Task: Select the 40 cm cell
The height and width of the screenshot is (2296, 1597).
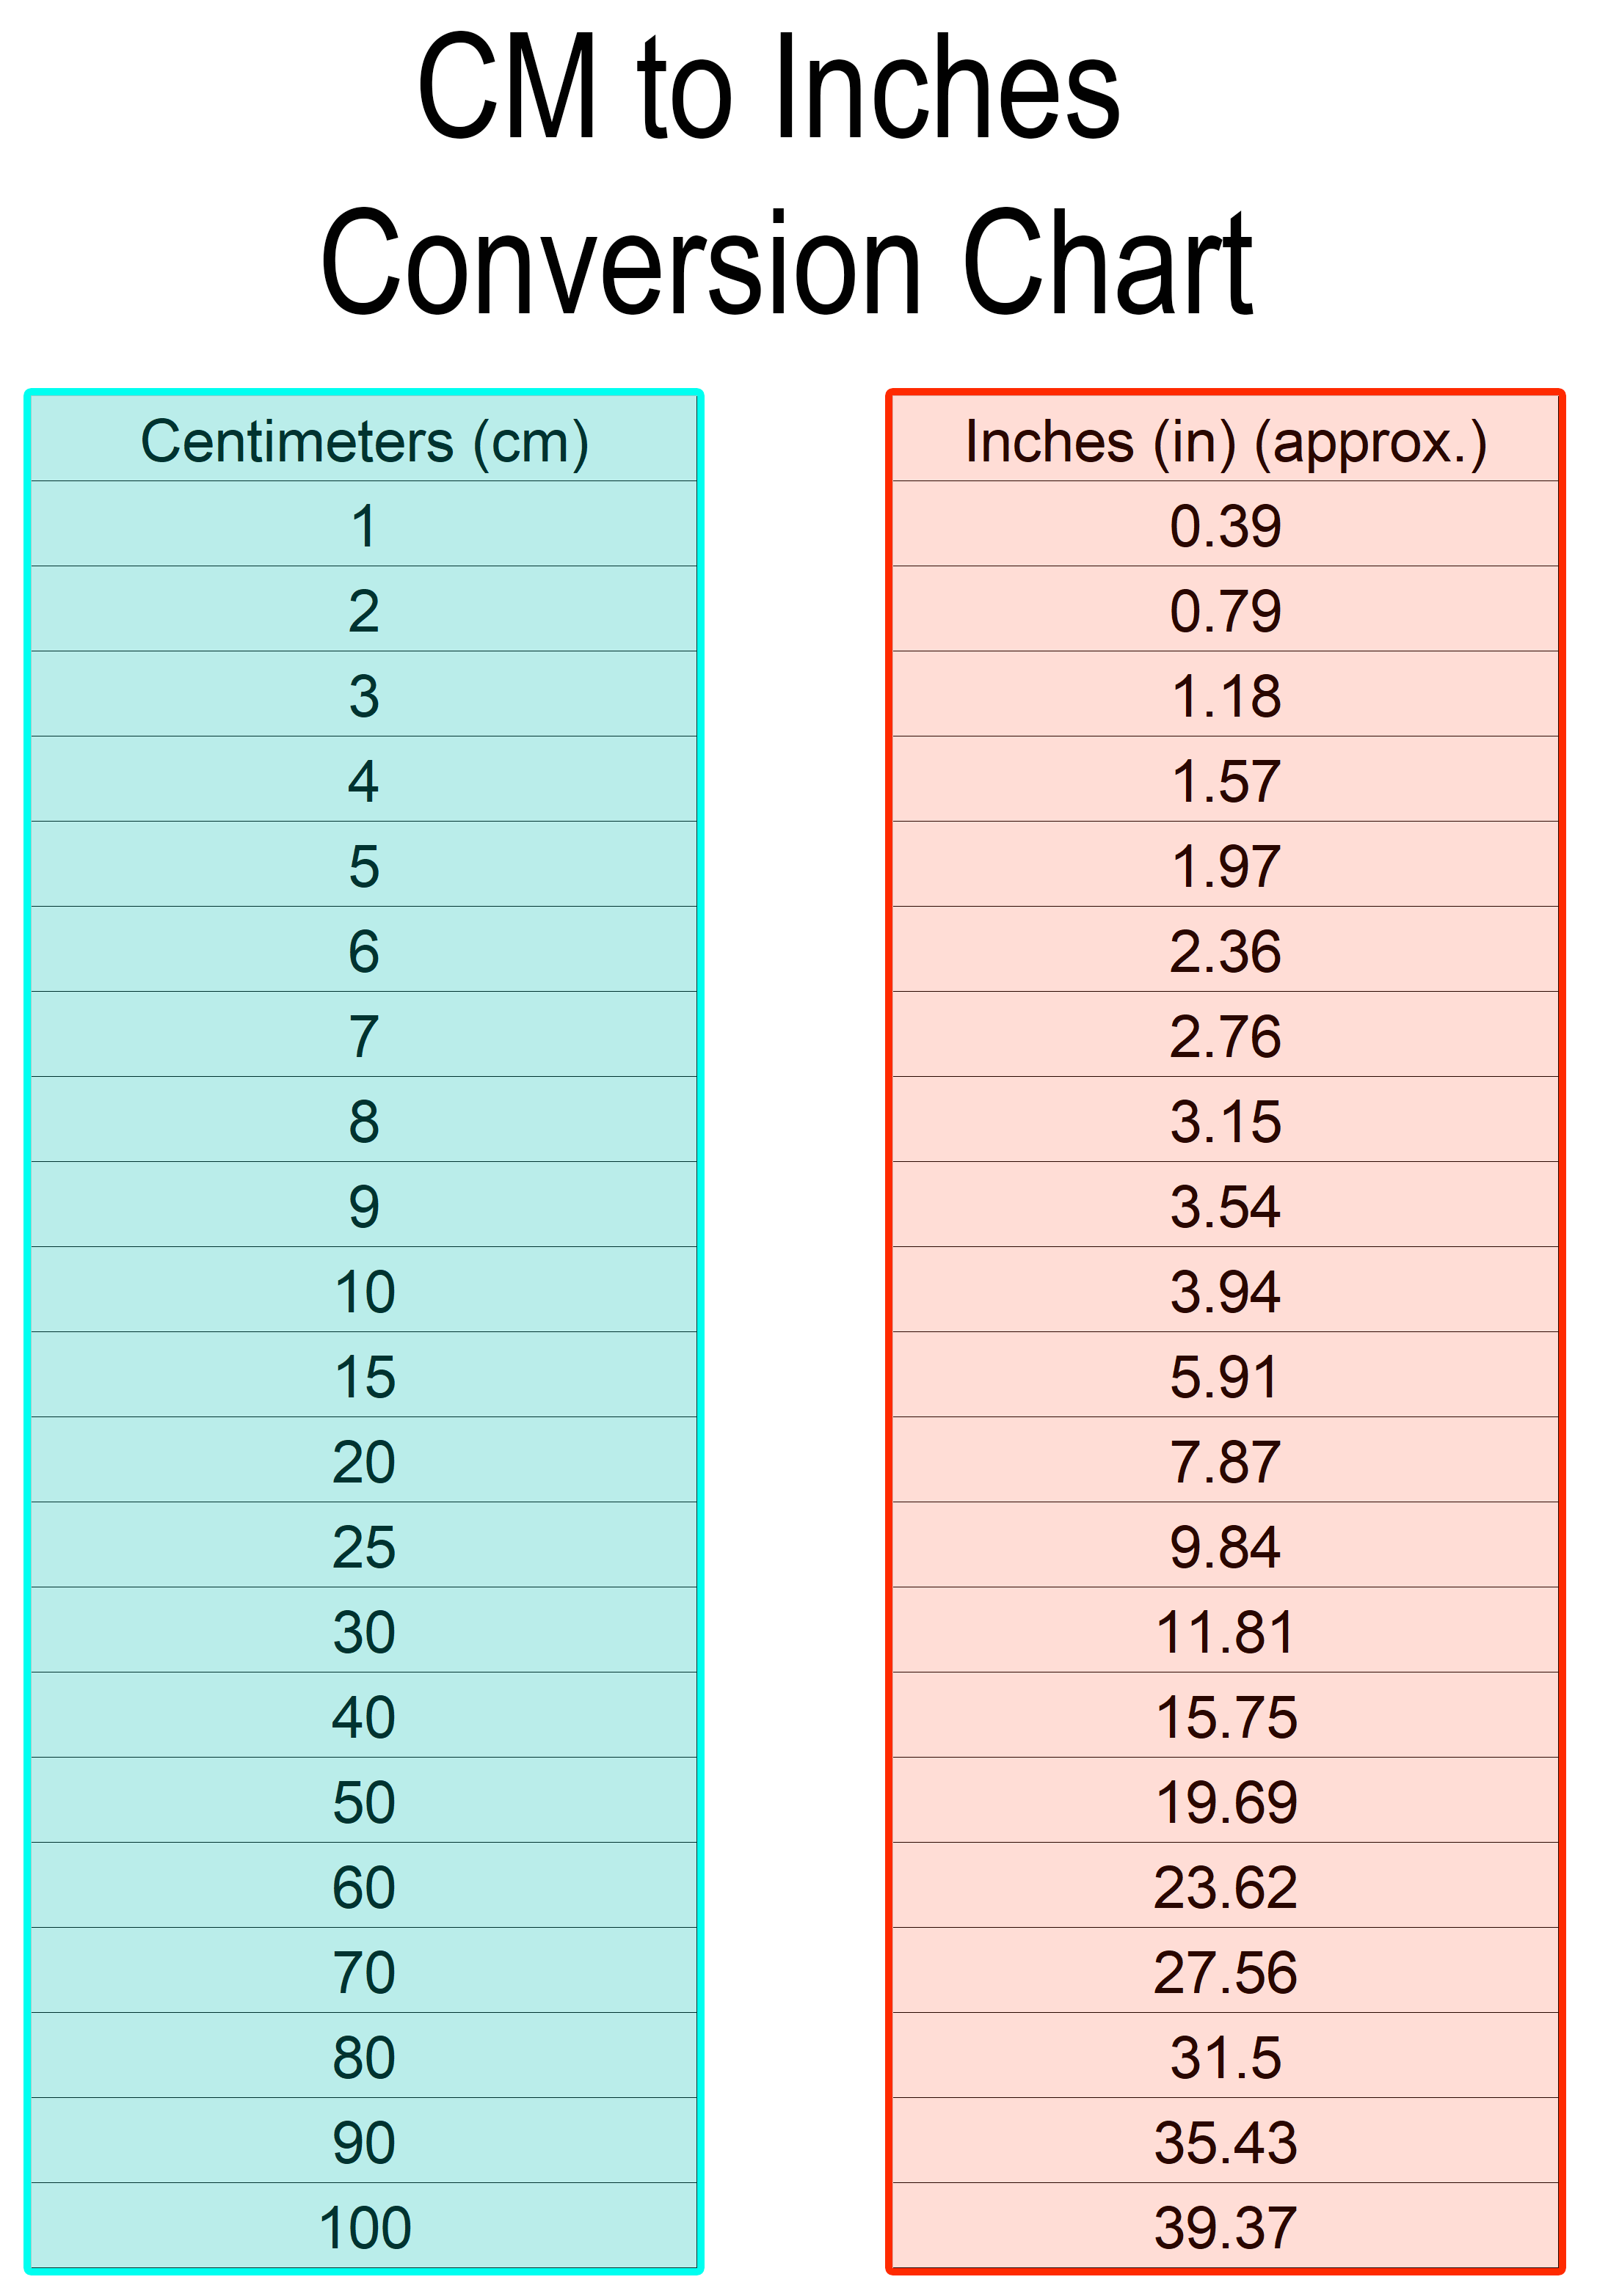Action: click(364, 1717)
